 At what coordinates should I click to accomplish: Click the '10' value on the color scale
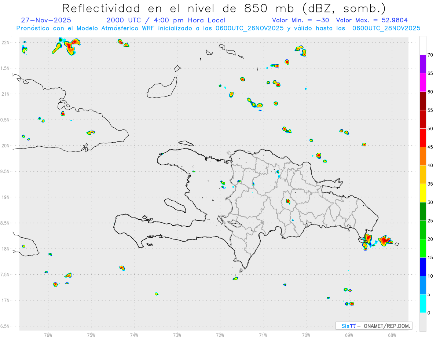430,276
